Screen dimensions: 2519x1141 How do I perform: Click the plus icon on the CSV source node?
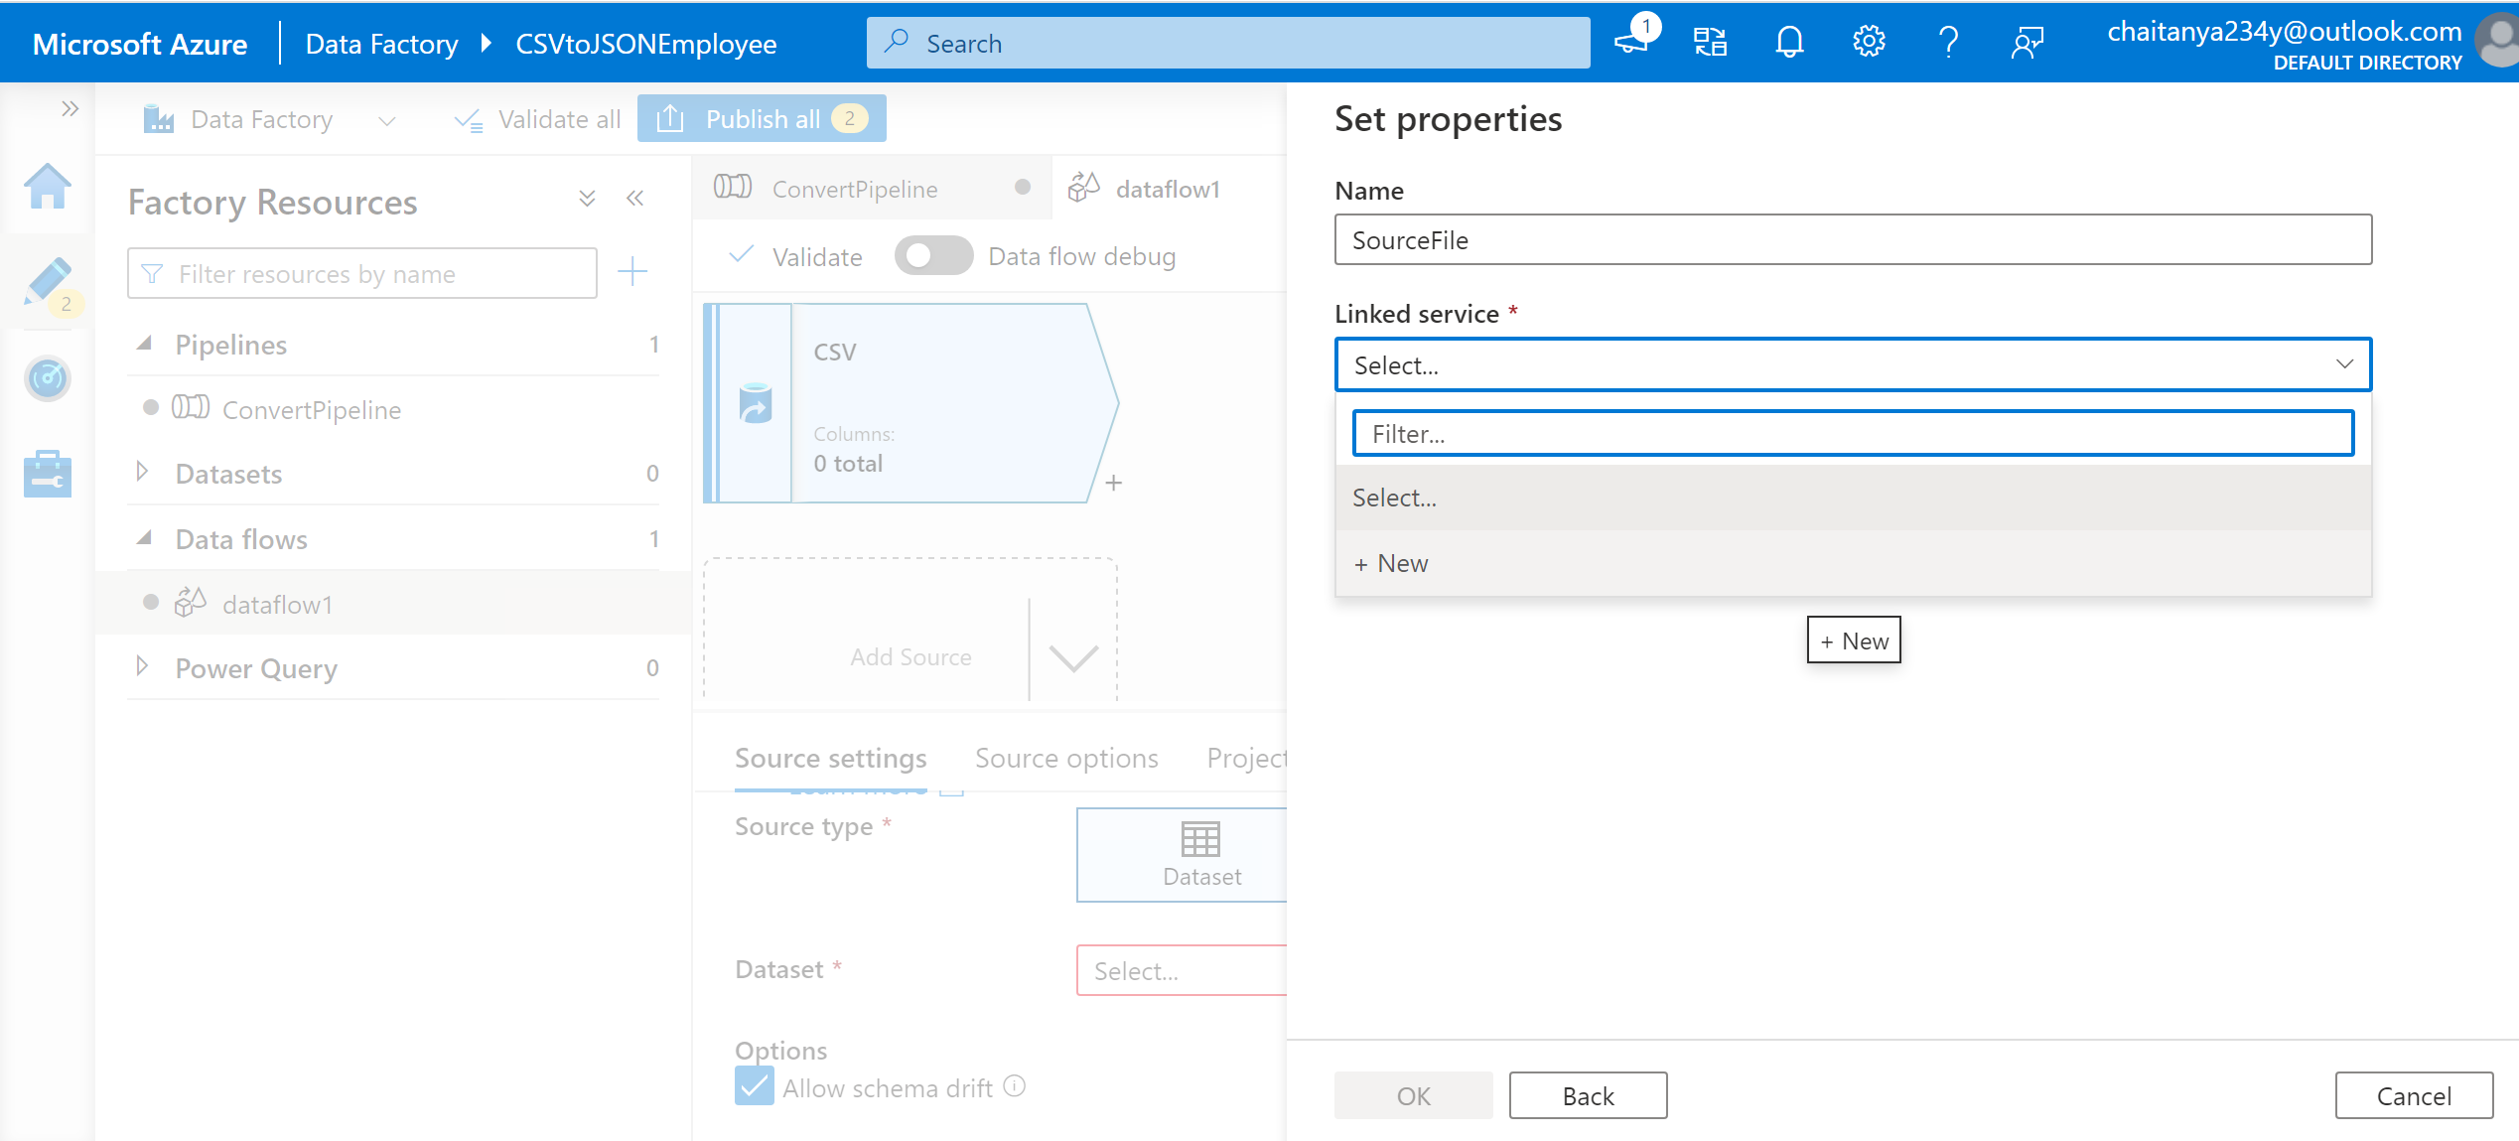click(x=1113, y=483)
